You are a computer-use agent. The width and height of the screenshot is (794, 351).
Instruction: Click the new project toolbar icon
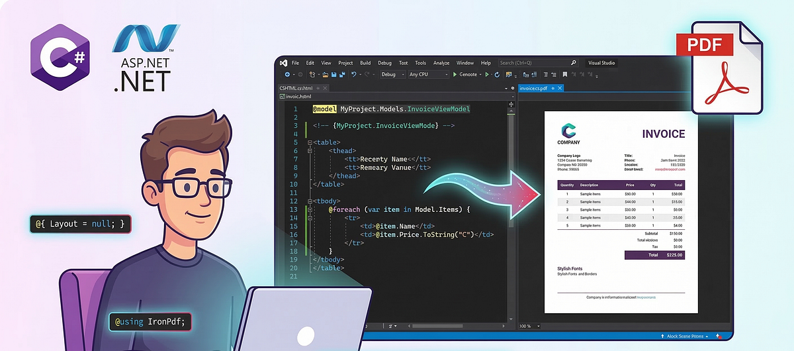pos(312,74)
